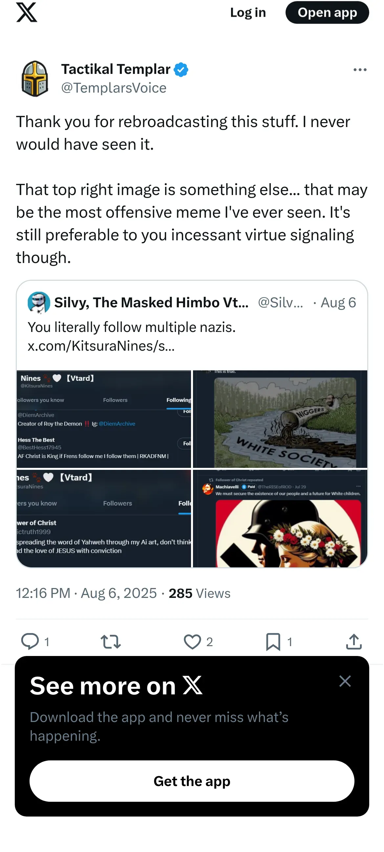The width and height of the screenshot is (384, 852).
Task: Click the X logo icon
Action: [27, 12]
